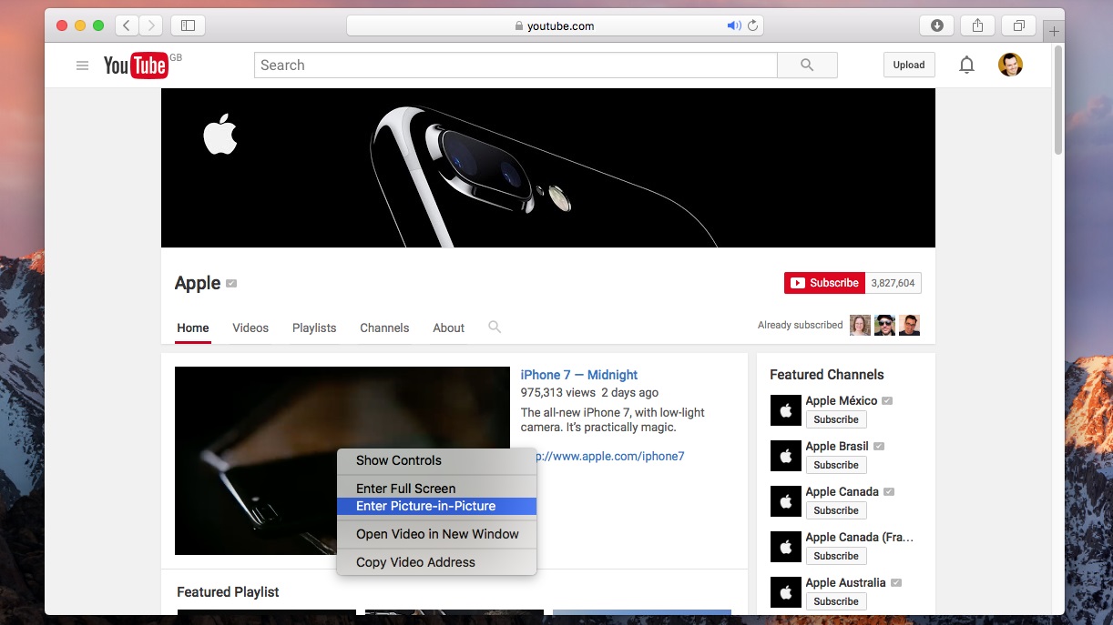
Task: Click the Apple Australia channel logo
Action: click(785, 592)
